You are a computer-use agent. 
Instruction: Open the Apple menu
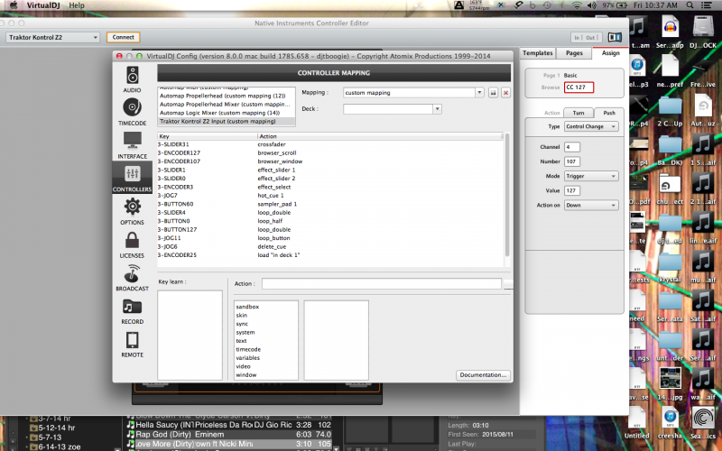pos(14,5)
